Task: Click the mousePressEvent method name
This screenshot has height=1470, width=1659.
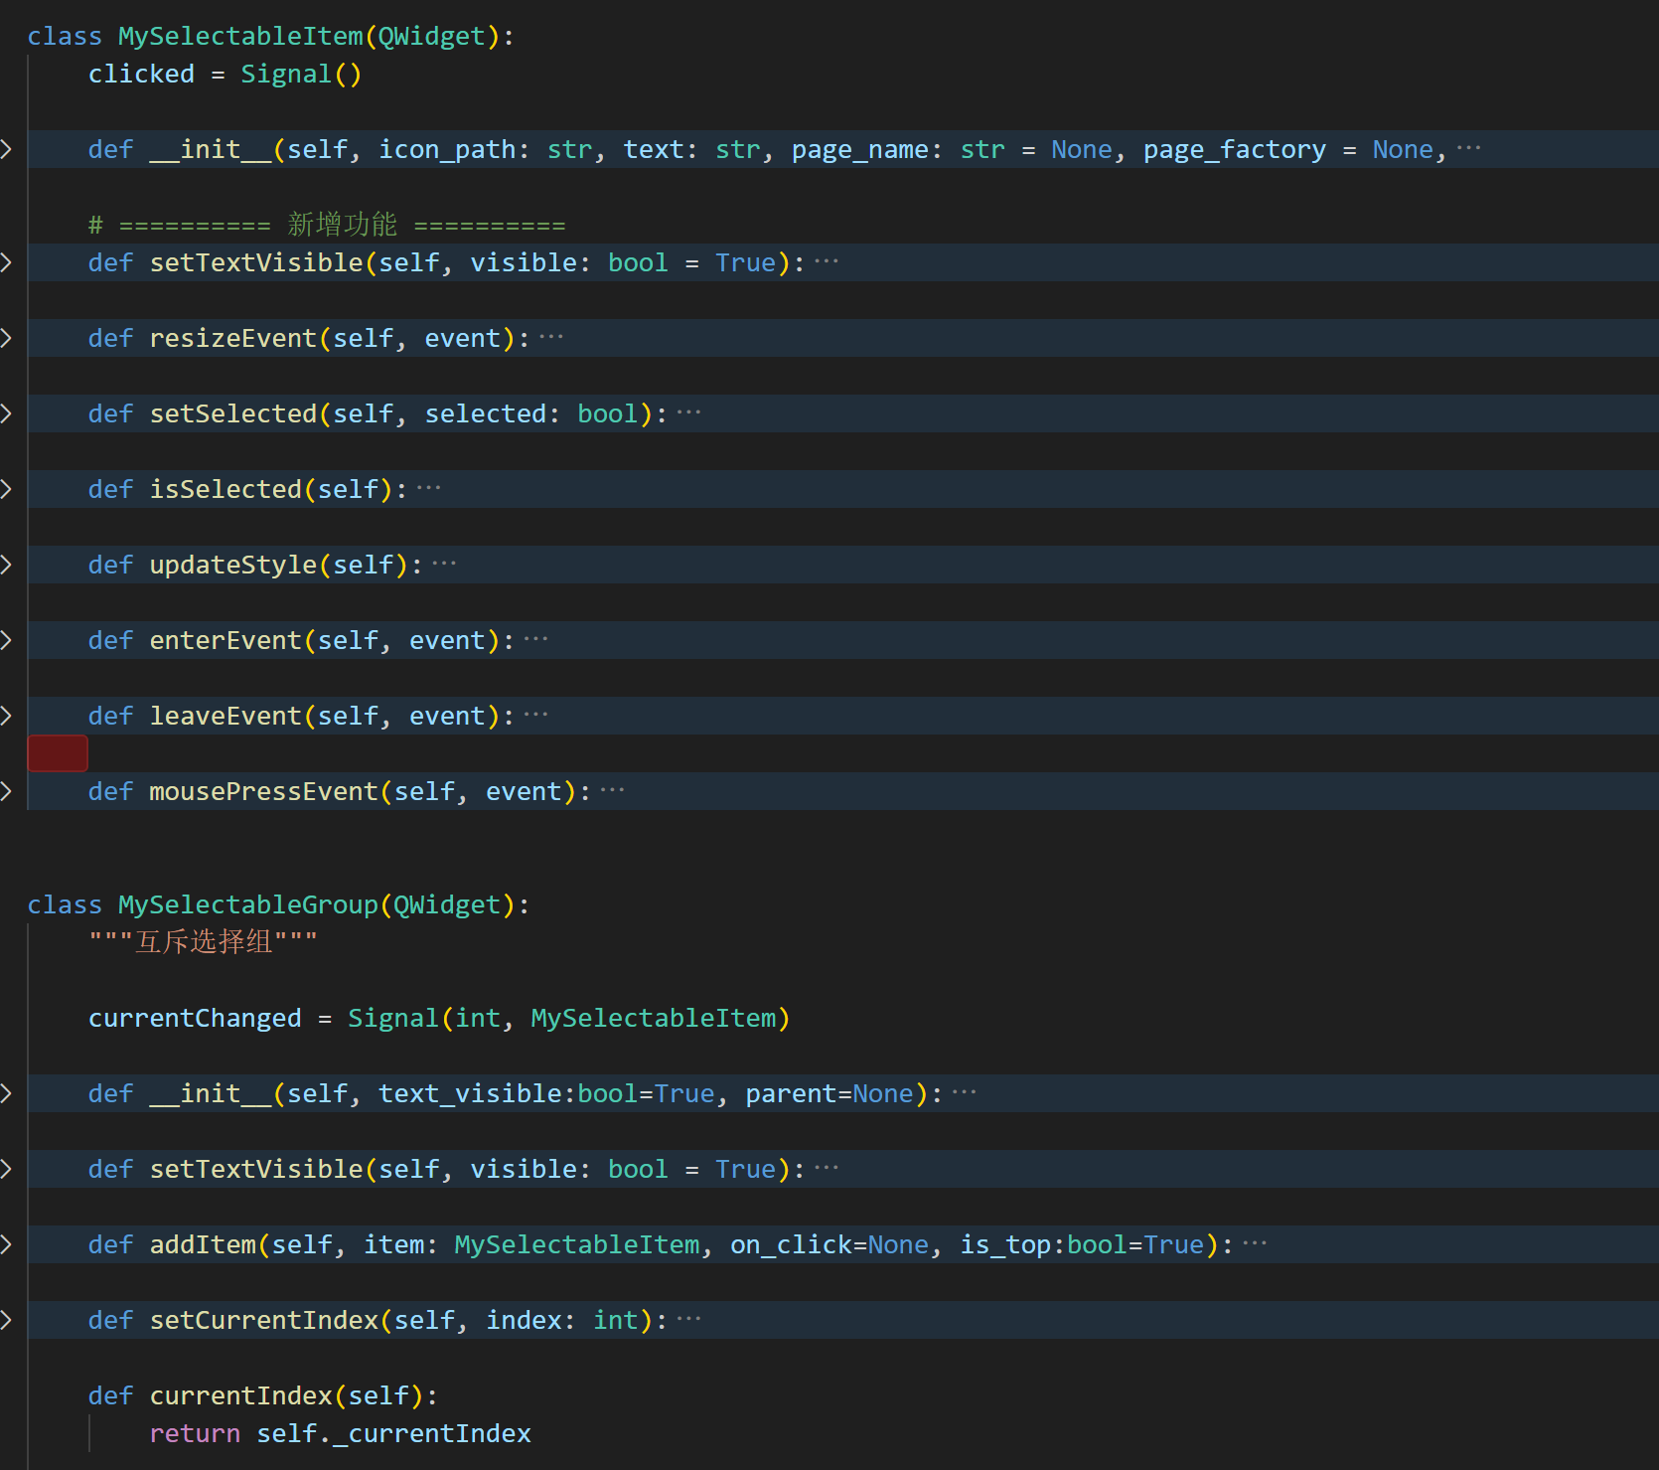Action: (x=264, y=792)
